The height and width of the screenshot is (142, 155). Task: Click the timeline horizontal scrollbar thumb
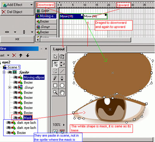pos(86,40)
